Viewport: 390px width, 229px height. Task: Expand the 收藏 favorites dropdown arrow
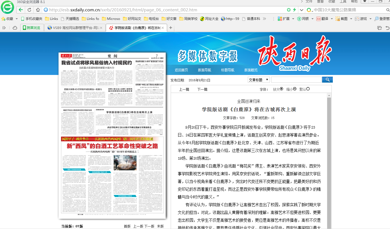click(x=17, y=19)
